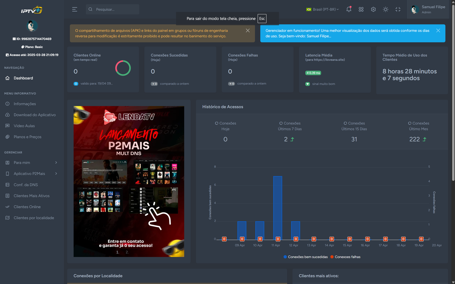Screen dimensions: 455x284
Task: Click the 8 horas 28 minutos usage time
Action: pos(409,75)
